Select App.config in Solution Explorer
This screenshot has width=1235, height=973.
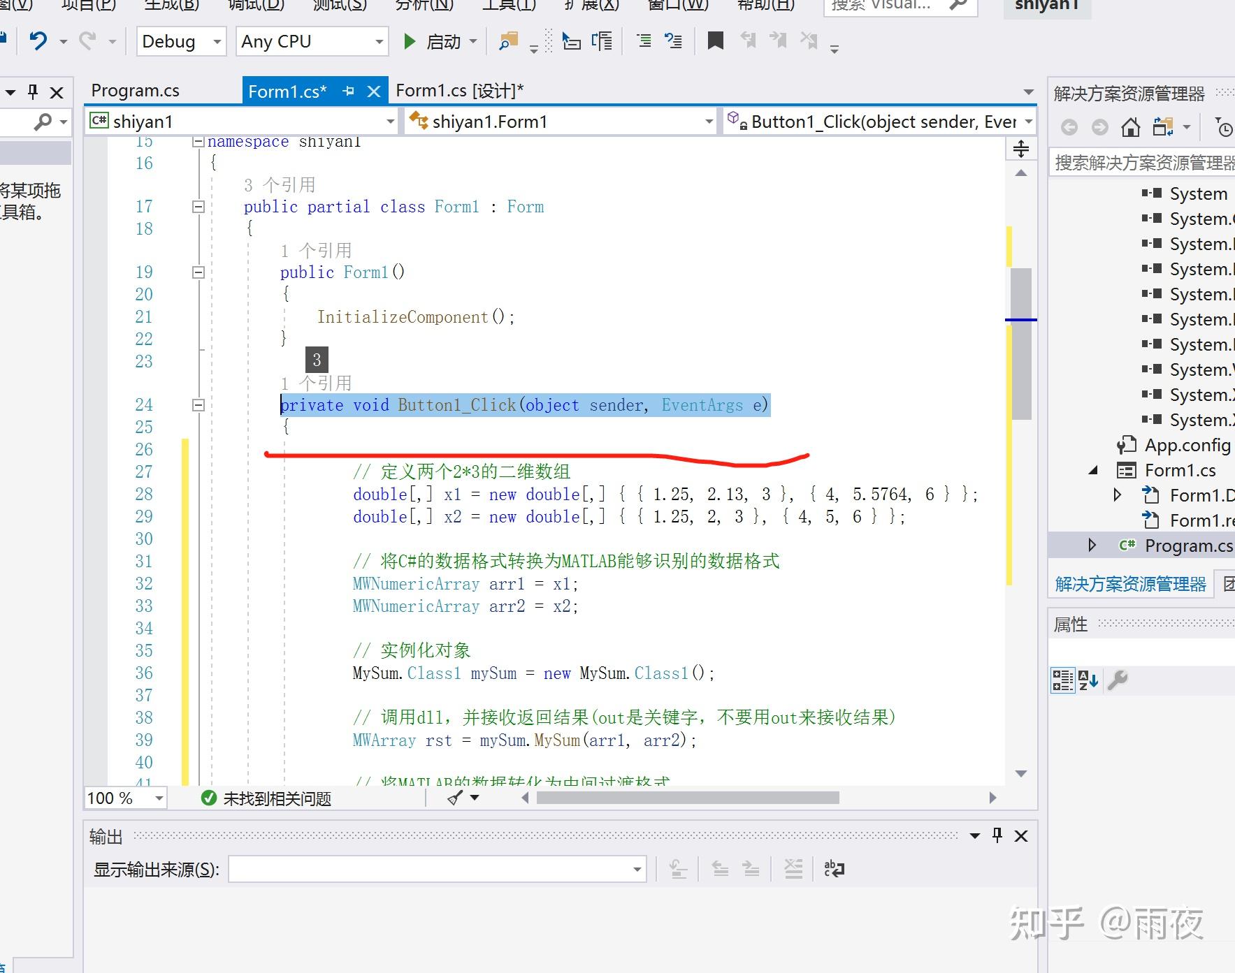pyautogui.click(x=1187, y=445)
